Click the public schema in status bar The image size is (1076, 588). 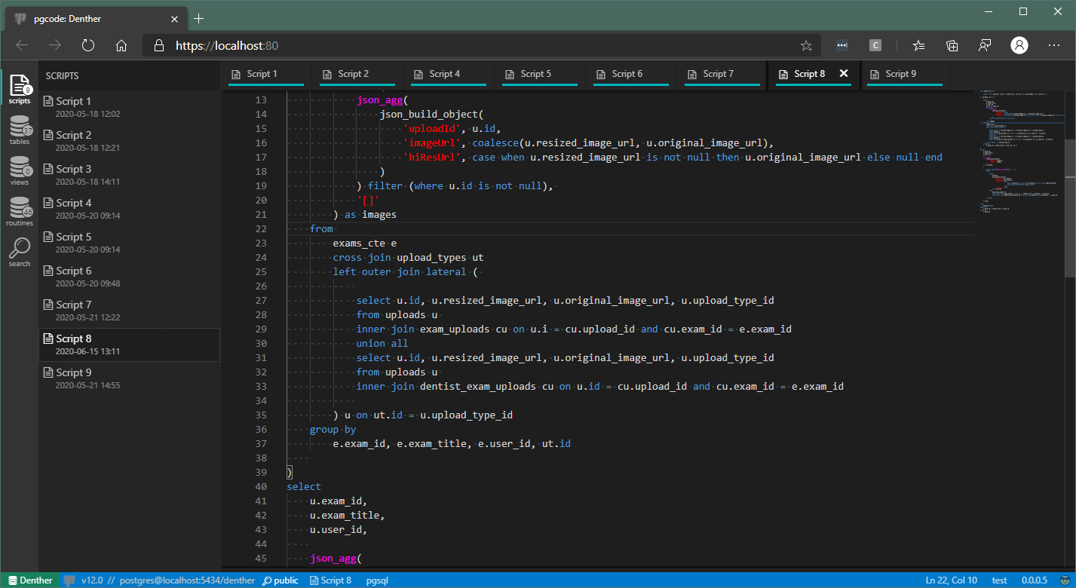(280, 580)
